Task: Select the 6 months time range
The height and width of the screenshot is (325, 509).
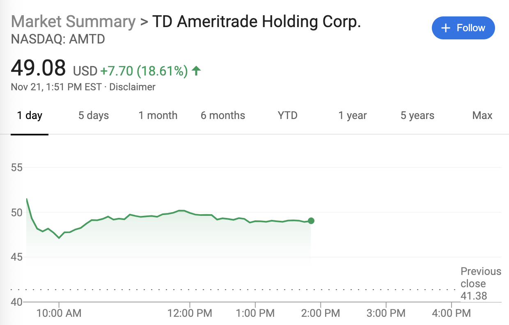Action: coord(222,116)
